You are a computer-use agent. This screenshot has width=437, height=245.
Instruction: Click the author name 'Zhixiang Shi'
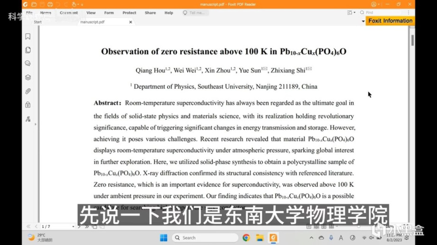tap(288, 70)
